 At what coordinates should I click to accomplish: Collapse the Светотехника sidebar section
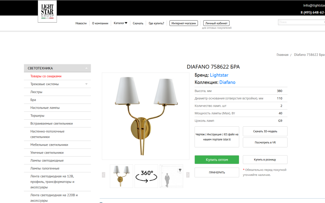[x=86, y=68]
